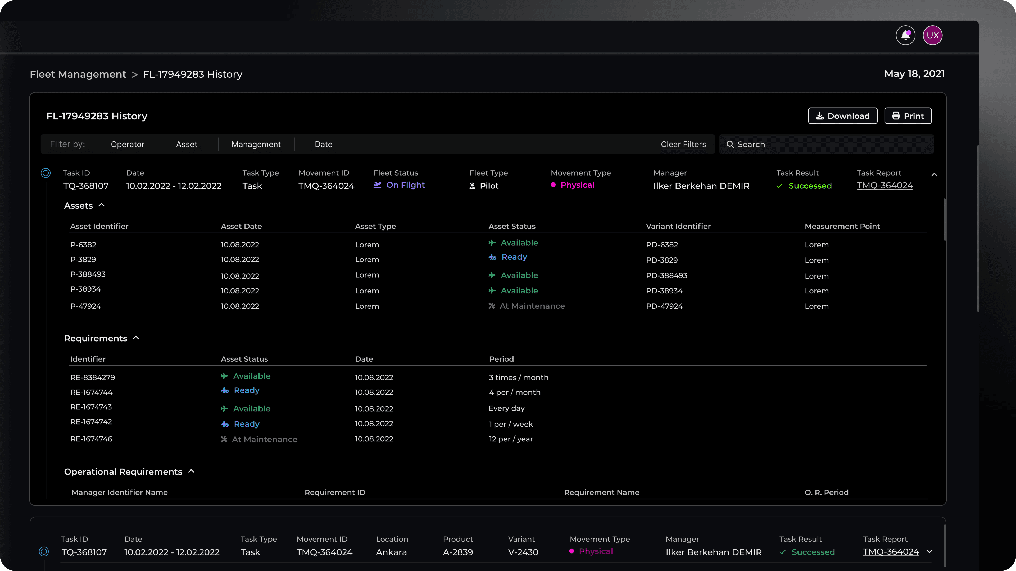Click the Download button
The image size is (1016, 571).
pyautogui.click(x=842, y=116)
